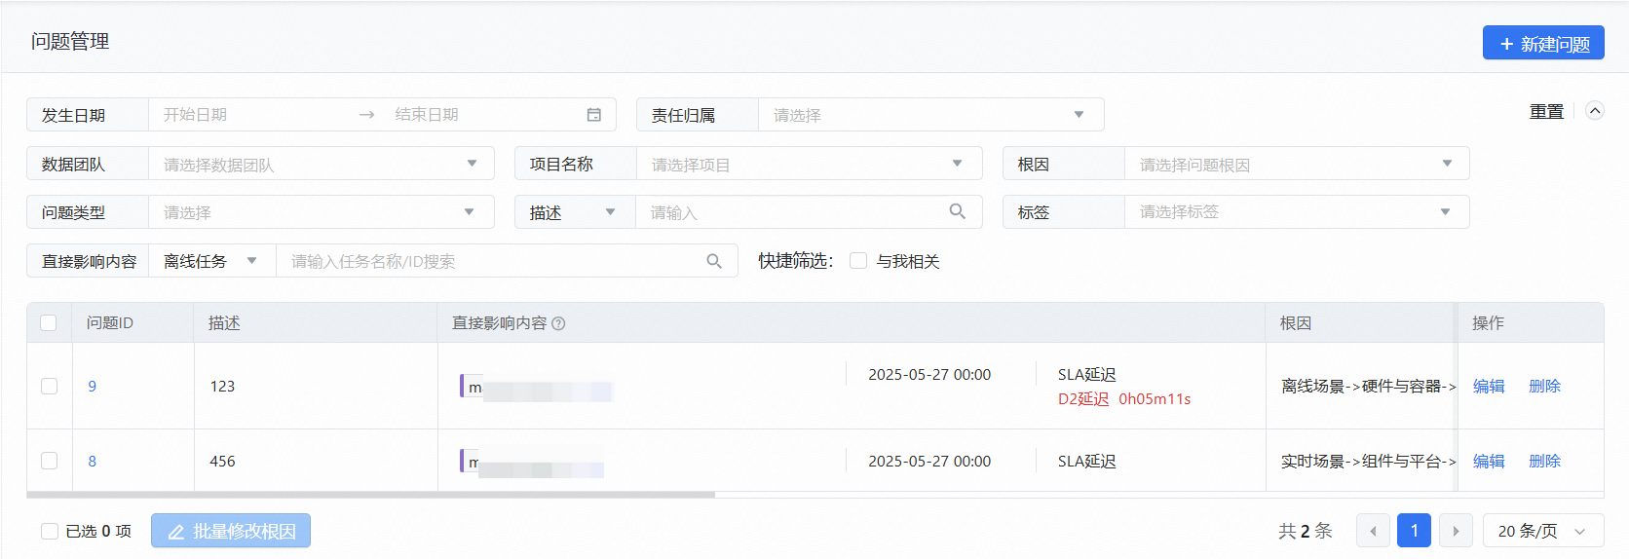This screenshot has height=559, width=1629.
Task: Click 编辑 for issue 9
Action: [1489, 386]
